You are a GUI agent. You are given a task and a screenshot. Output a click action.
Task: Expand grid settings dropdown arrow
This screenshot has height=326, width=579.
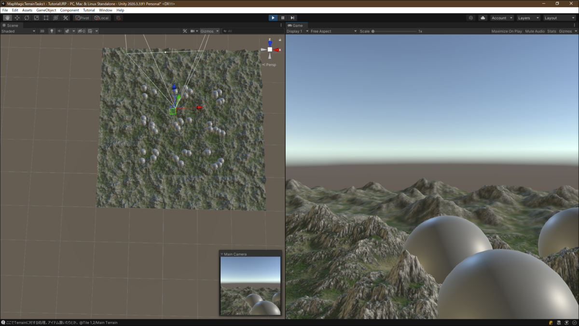tap(96, 31)
